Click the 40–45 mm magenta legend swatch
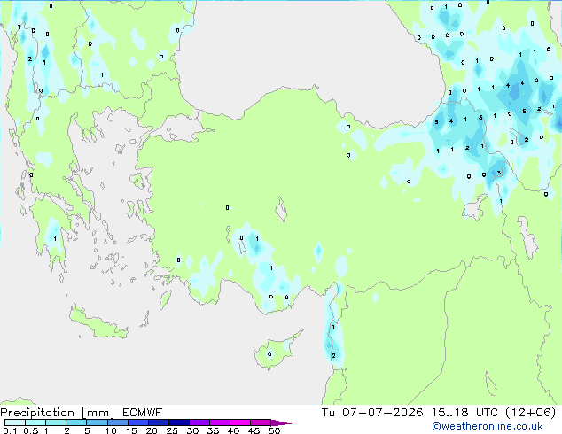Screen dimensions: 562x434 (240, 422)
